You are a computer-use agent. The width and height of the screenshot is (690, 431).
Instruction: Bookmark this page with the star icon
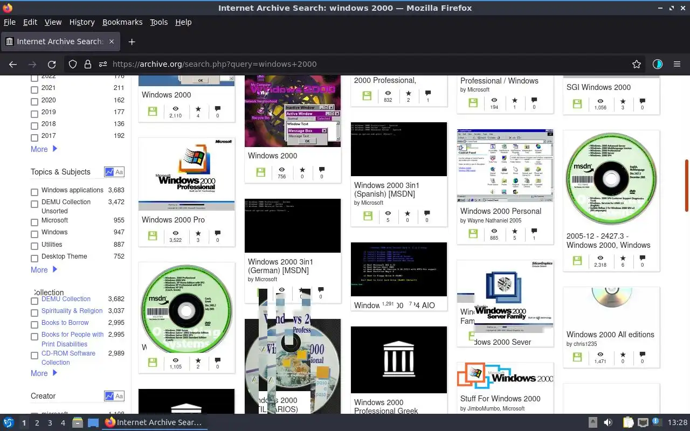tap(637, 64)
